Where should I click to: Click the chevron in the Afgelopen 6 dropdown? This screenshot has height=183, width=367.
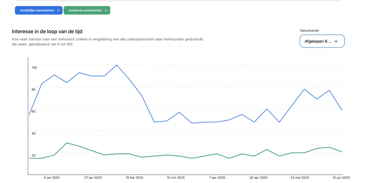coord(336,41)
